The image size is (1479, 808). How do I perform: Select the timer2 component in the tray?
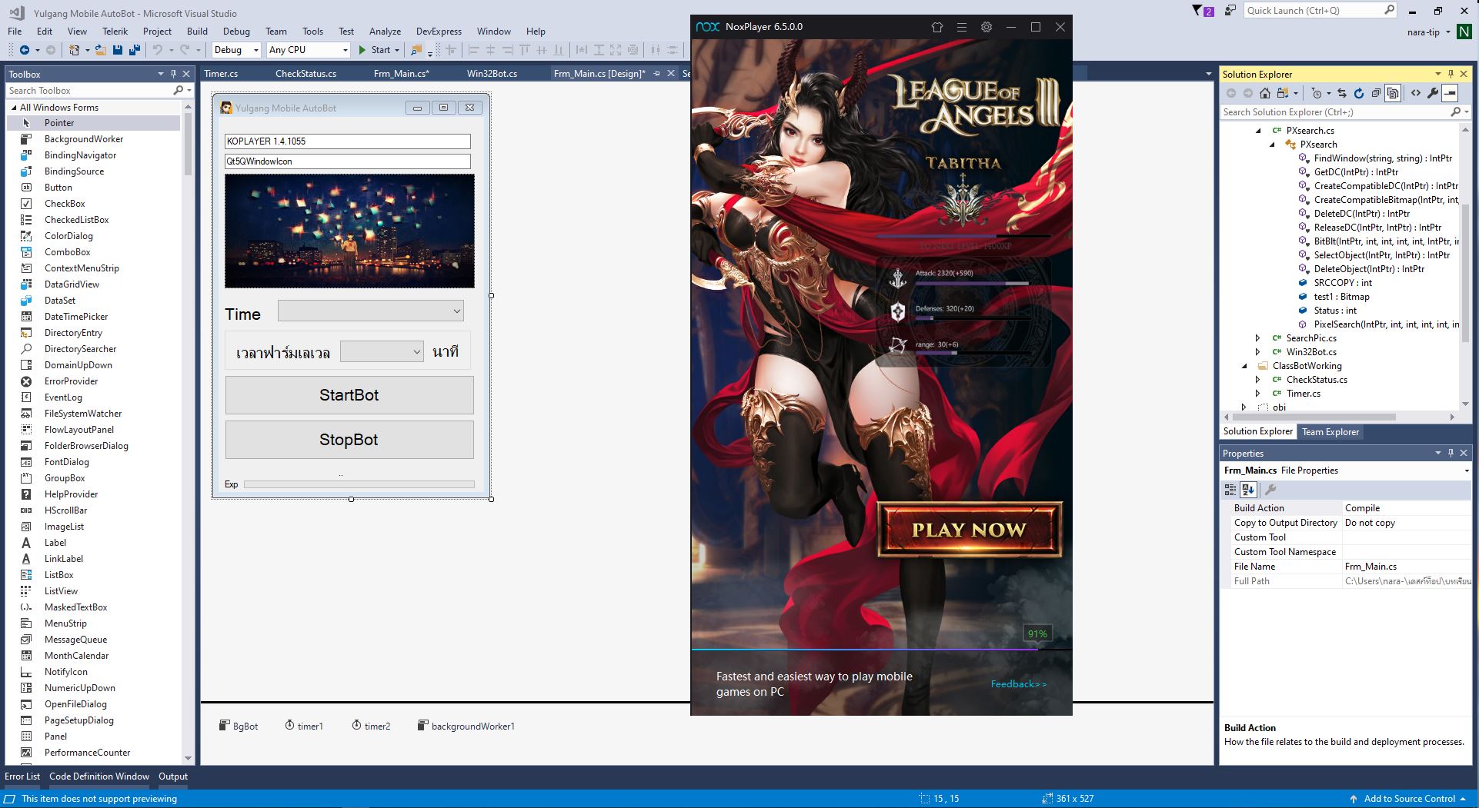click(x=371, y=726)
